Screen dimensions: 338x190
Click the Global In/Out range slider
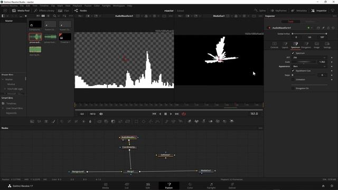click(x=309, y=34)
